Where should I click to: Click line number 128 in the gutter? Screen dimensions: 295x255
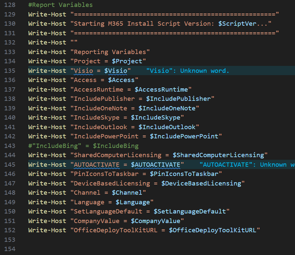click(x=10, y=5)
